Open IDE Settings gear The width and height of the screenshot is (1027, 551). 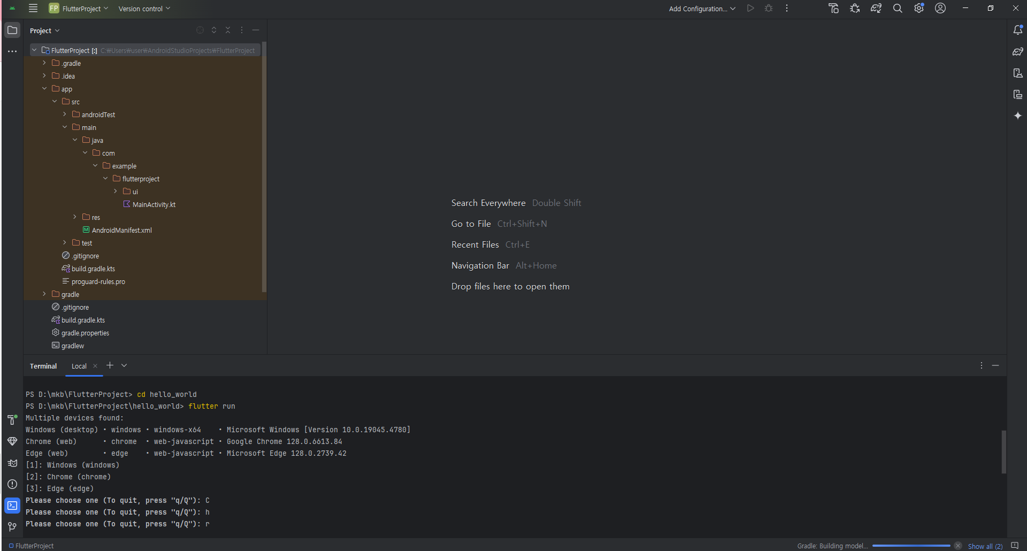point(919,9)
